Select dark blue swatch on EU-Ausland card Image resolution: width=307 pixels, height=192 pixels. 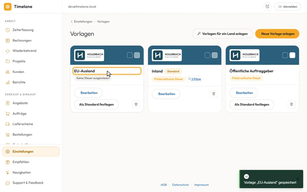pyautogui.click(x=130, y=55)
